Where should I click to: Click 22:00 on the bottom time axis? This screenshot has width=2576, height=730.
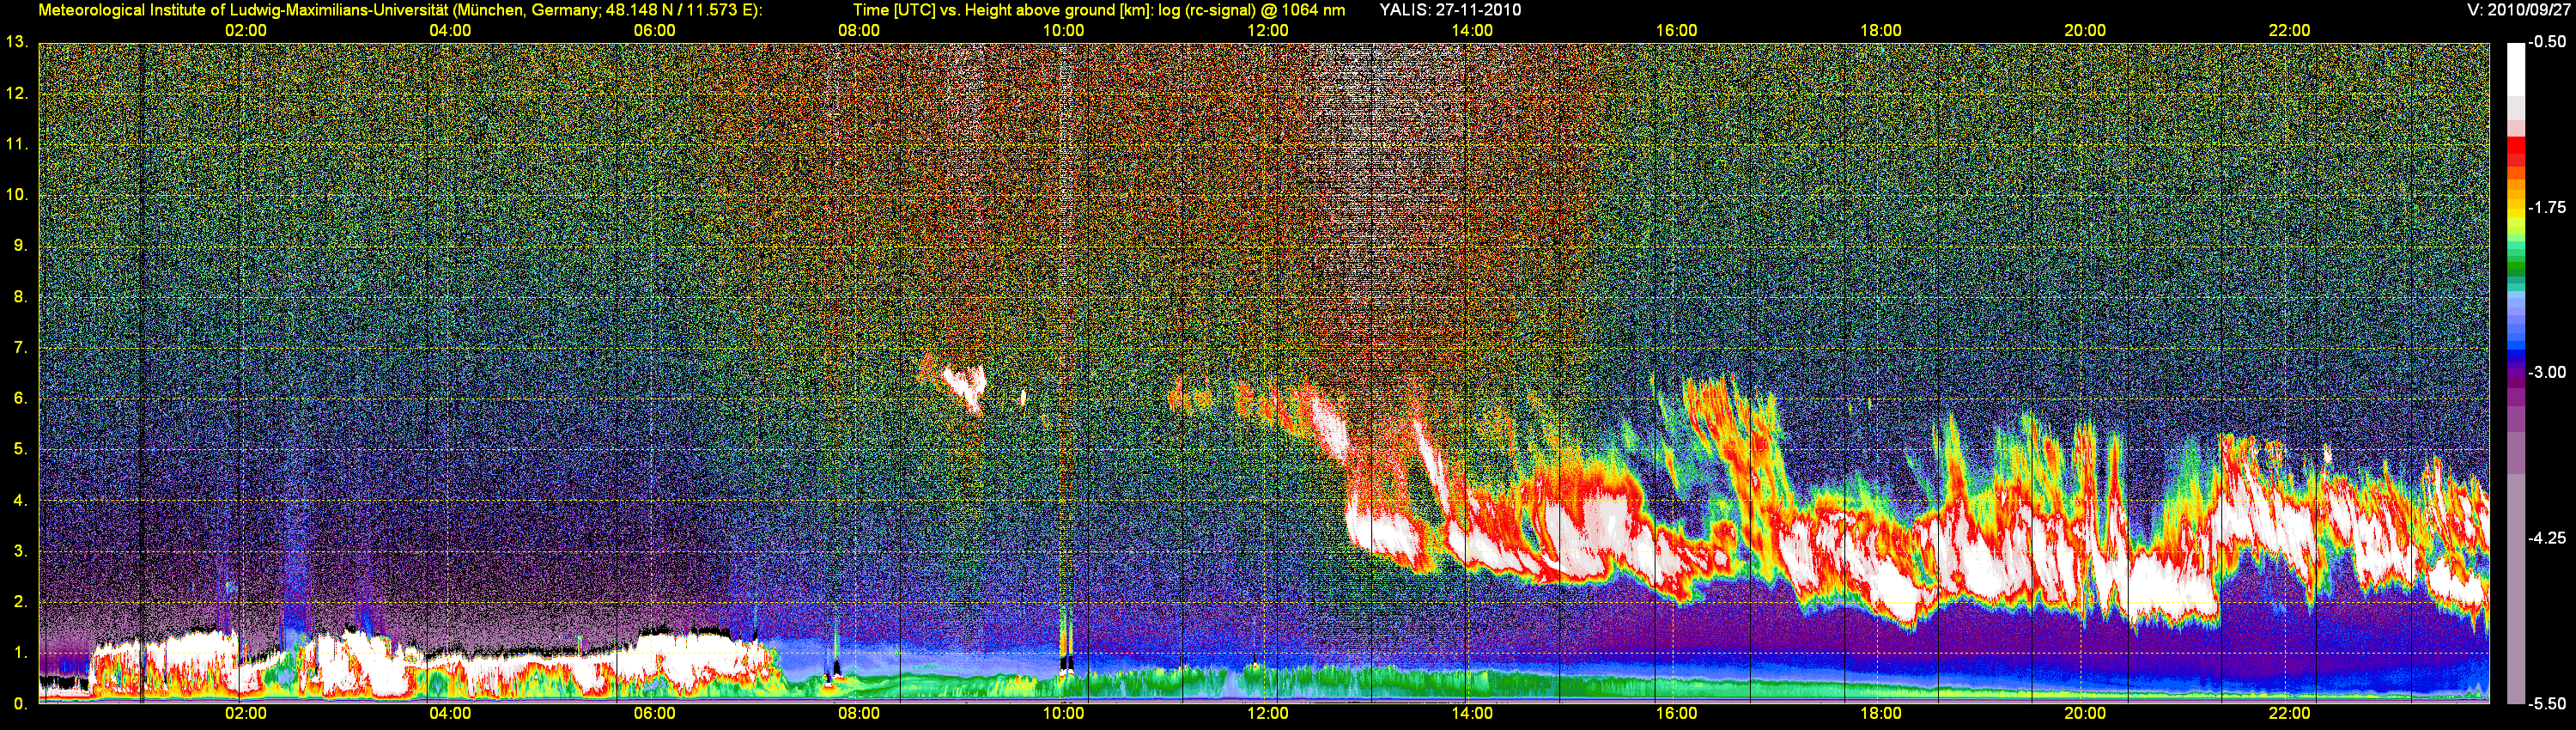pyautogui.click(x=2289, y=714)
